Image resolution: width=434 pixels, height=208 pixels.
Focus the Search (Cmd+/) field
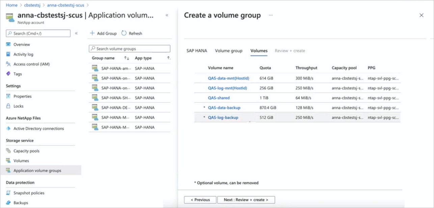38,33
